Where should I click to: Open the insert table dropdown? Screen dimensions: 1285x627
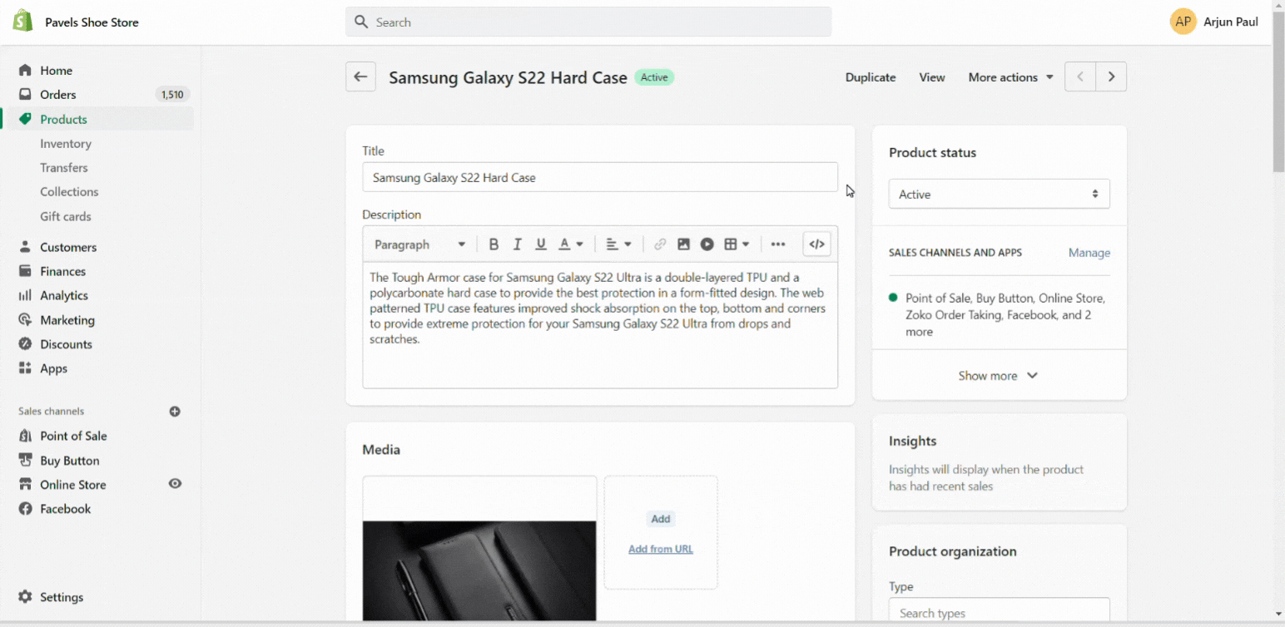737,244
